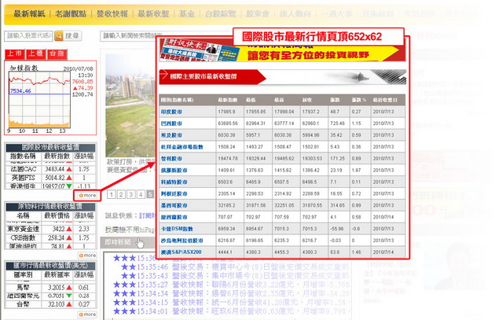
Task: Open 最新報紙 in the top navigation
Action: click(29, 13)
